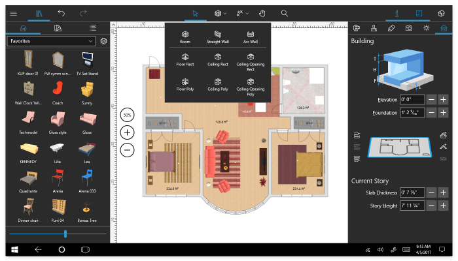The height and width of the screenshot is (261, 458).
Task: Toggle the inspector info panel
Action: point(396,14)
